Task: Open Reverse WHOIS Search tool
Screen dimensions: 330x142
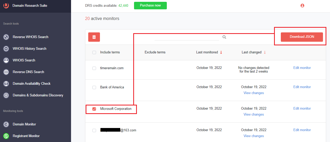Action: [x=30, y=37]
